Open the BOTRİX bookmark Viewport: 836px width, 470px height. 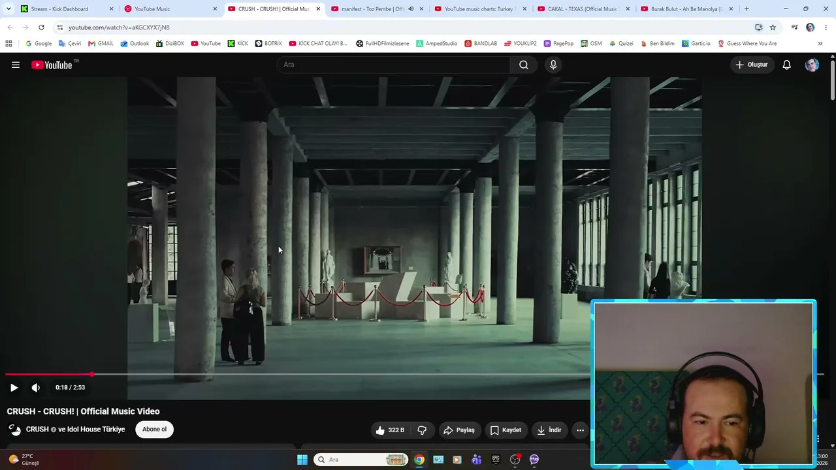(268, 44)
